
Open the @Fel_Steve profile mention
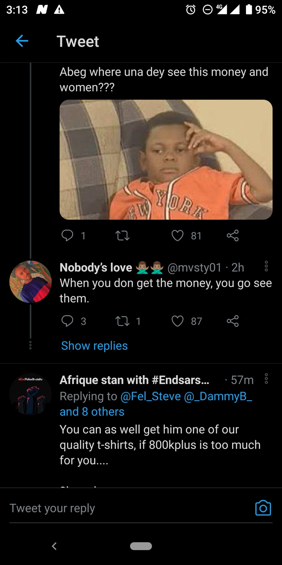(x=151, y=396)
